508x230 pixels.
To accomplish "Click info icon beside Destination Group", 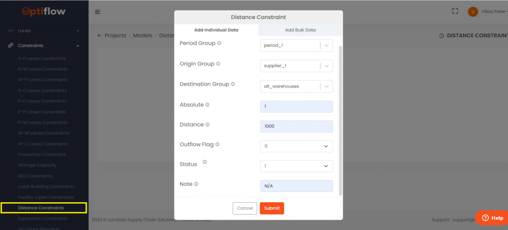I will point(233,84).
